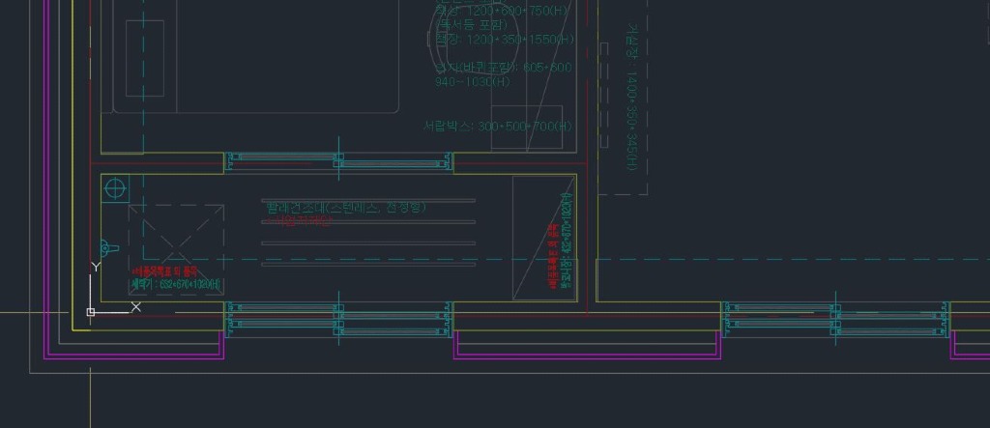Select the green 빨래건조대 drying rack label
The width and height of the screenshot is (990, 428).
[x=346, y=207]
